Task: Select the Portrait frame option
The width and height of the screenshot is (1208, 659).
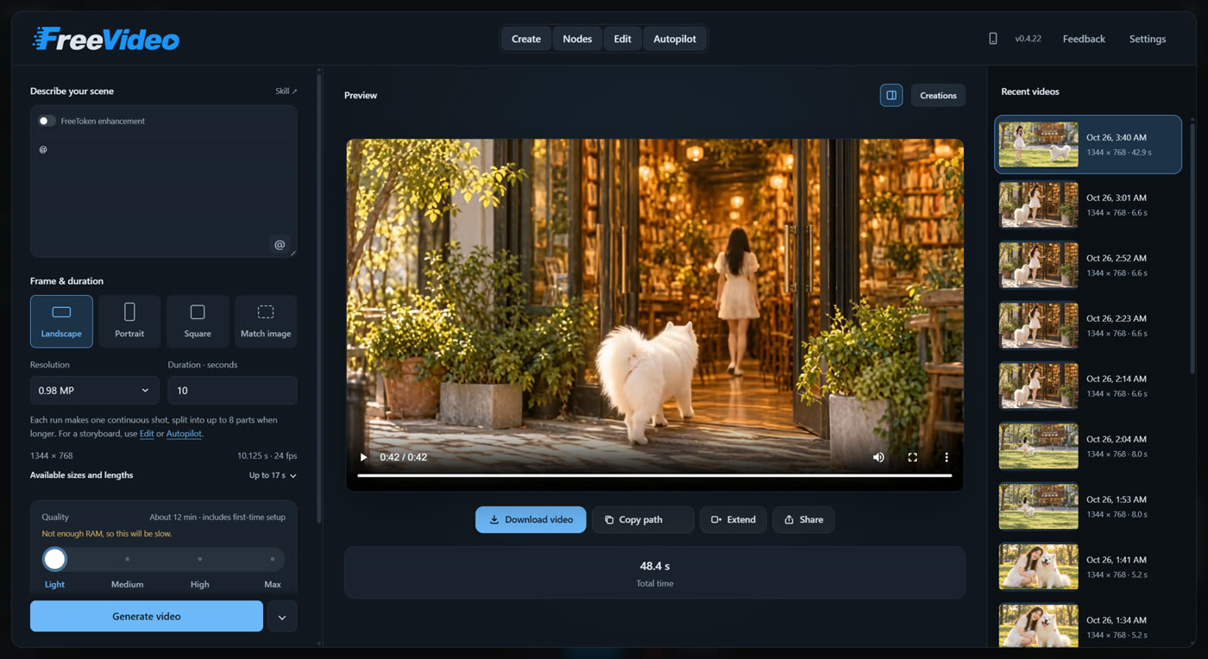Action: (129, 321)
